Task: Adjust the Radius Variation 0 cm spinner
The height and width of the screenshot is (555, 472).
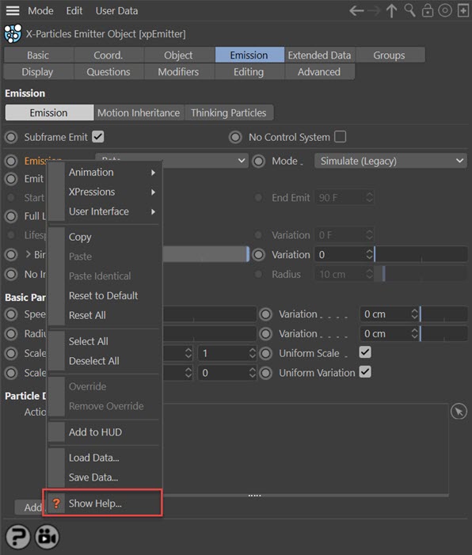Action: (414, 333)
